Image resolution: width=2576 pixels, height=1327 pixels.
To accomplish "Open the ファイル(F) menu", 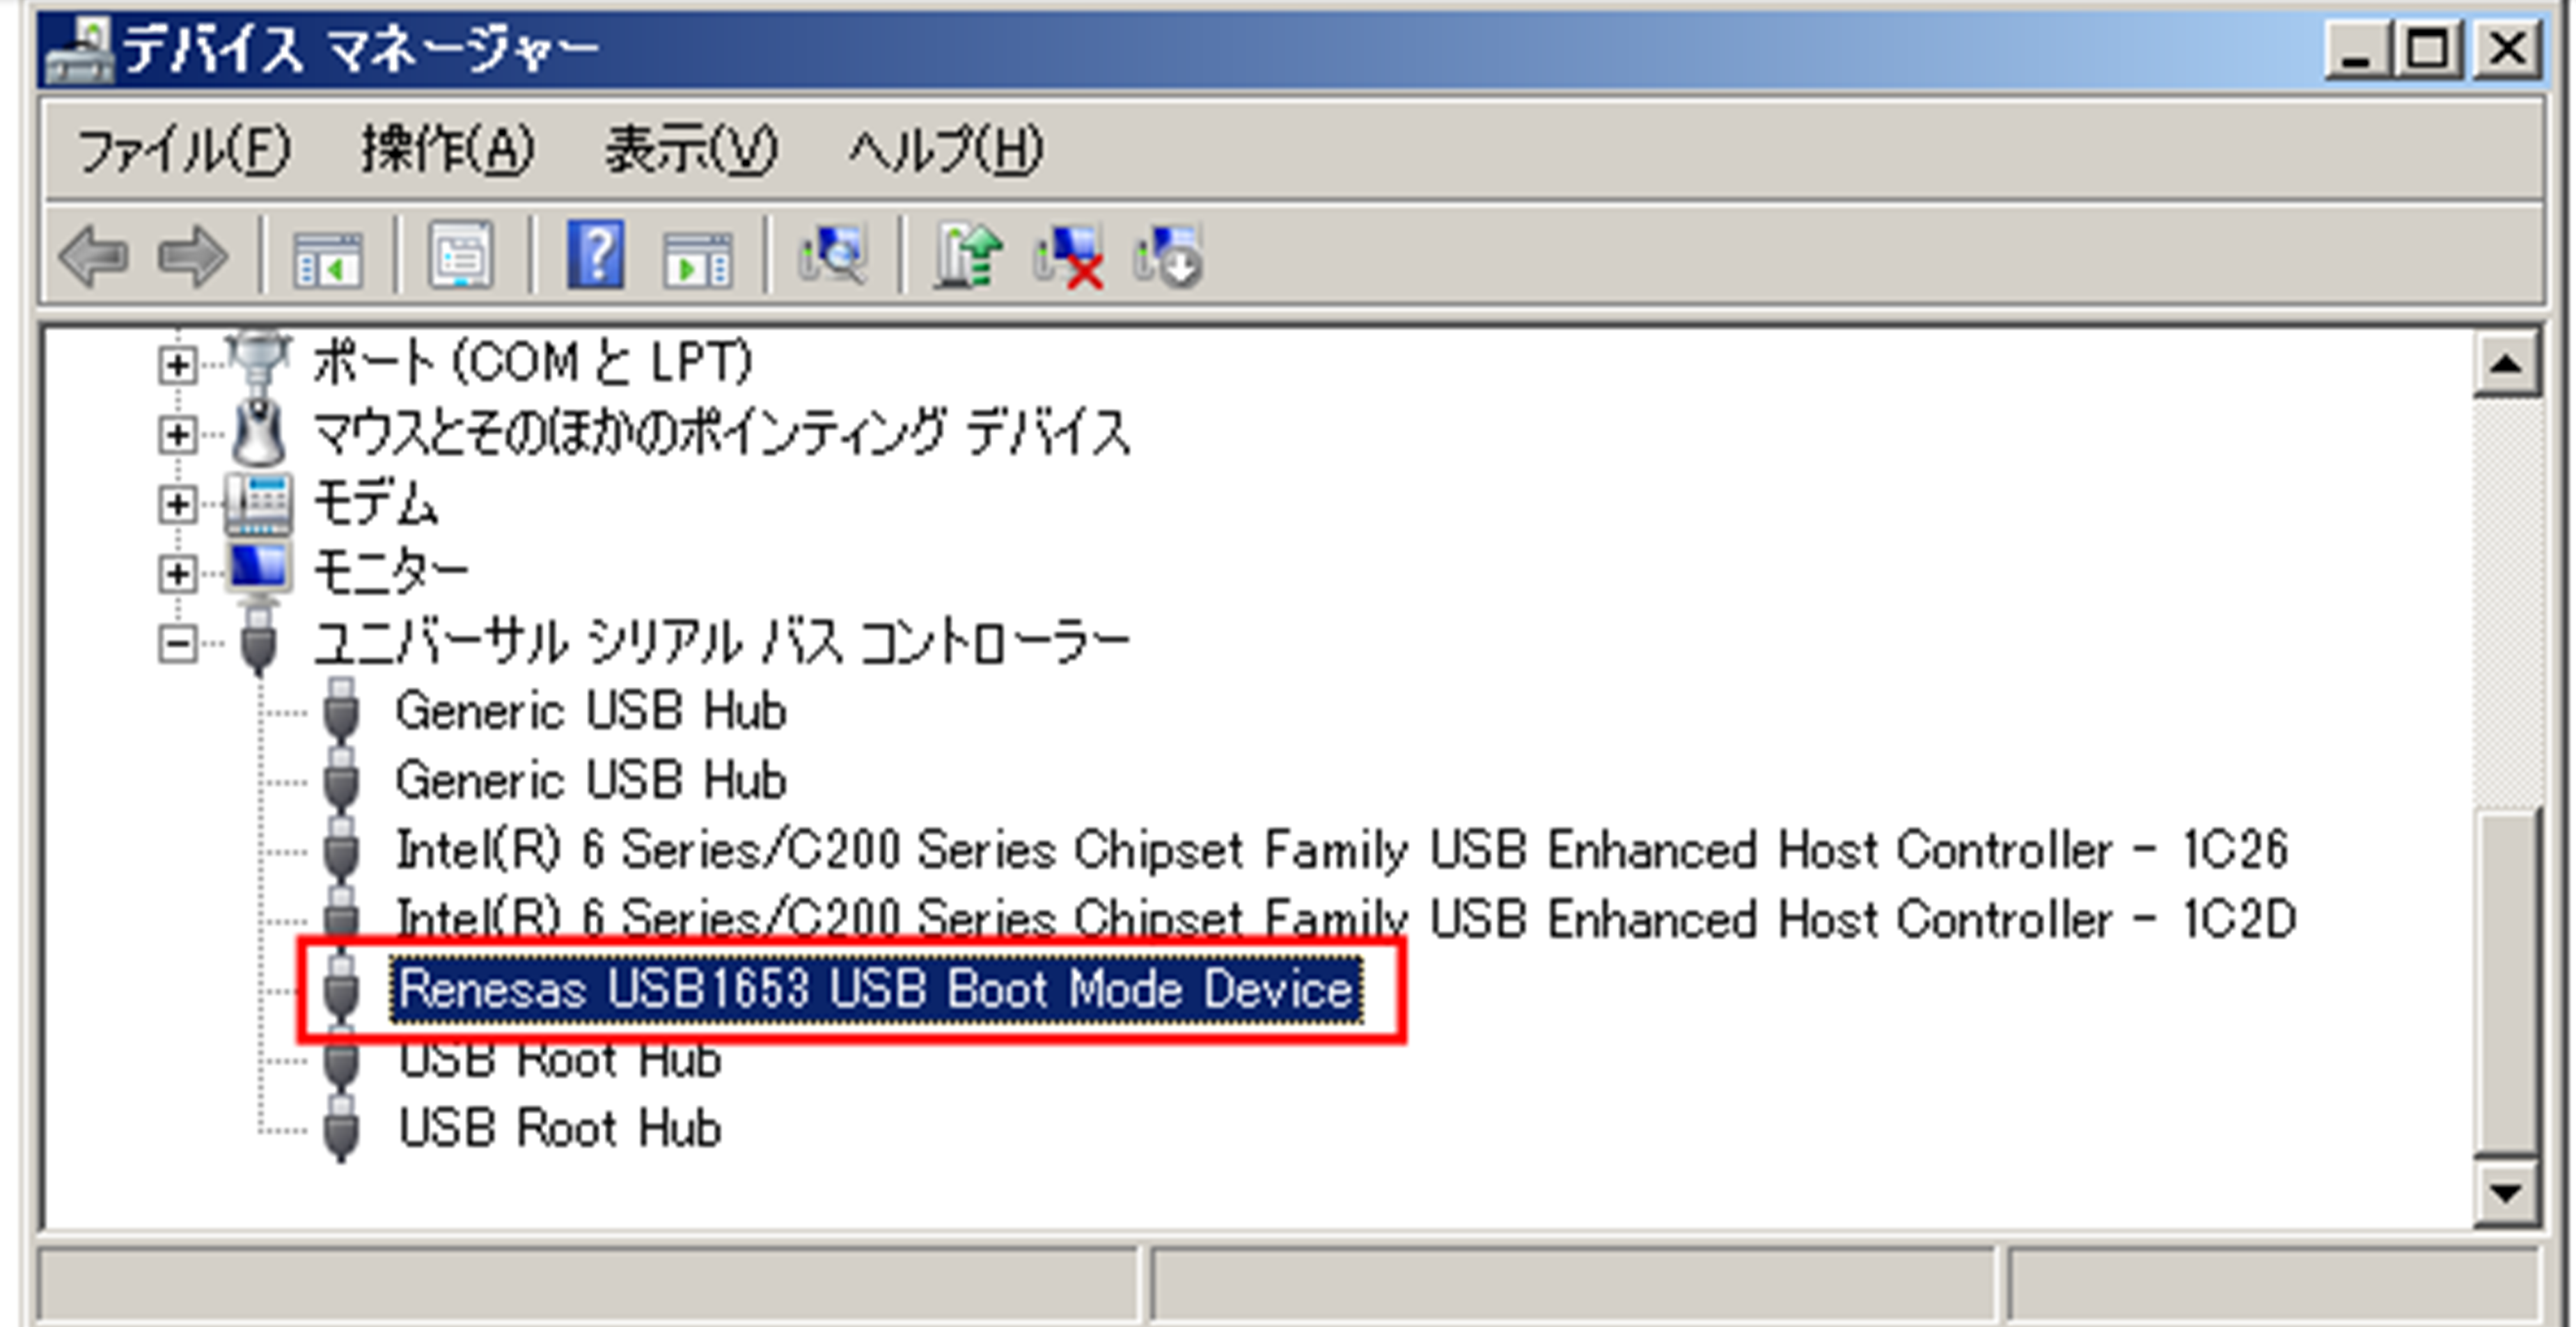I will (x=183, y=151).
